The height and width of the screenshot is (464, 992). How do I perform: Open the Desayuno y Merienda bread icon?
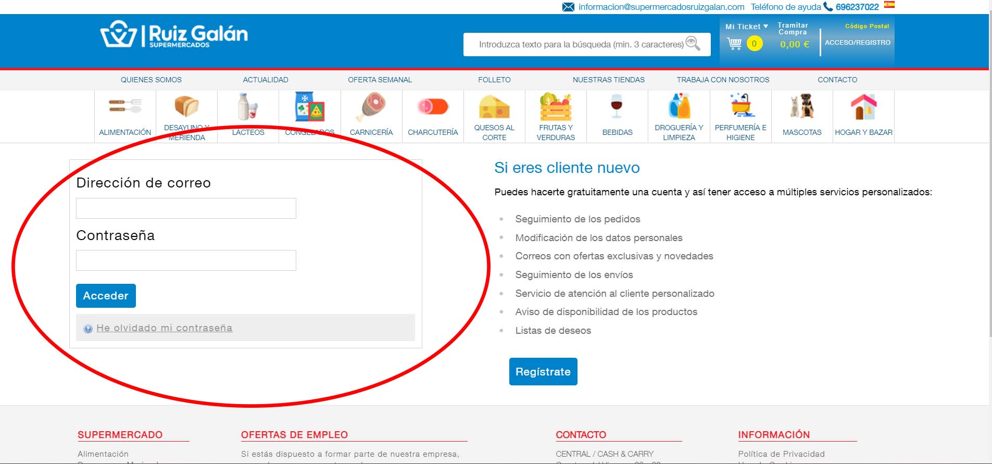coord(186,106)
